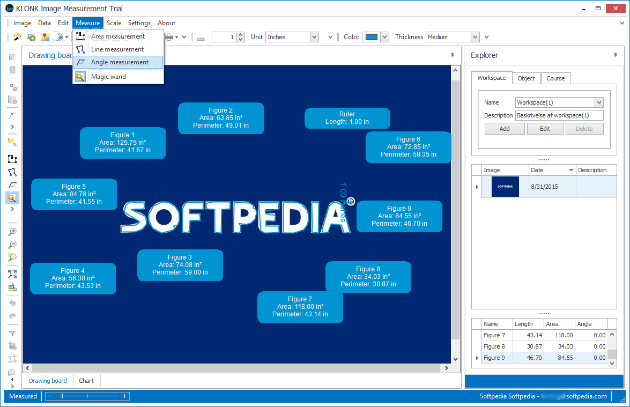The height and width of the screenshot is (407, 630).
Task: Click the delete point icon in left sidebar
Action: [x=12, y=87]
